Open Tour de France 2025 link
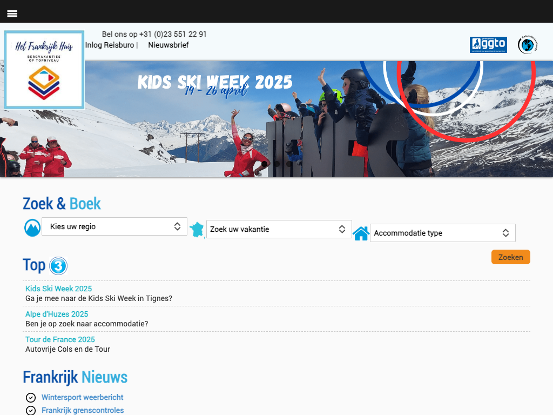This screenshot has width=553, height=415. (x=60, y=339)
